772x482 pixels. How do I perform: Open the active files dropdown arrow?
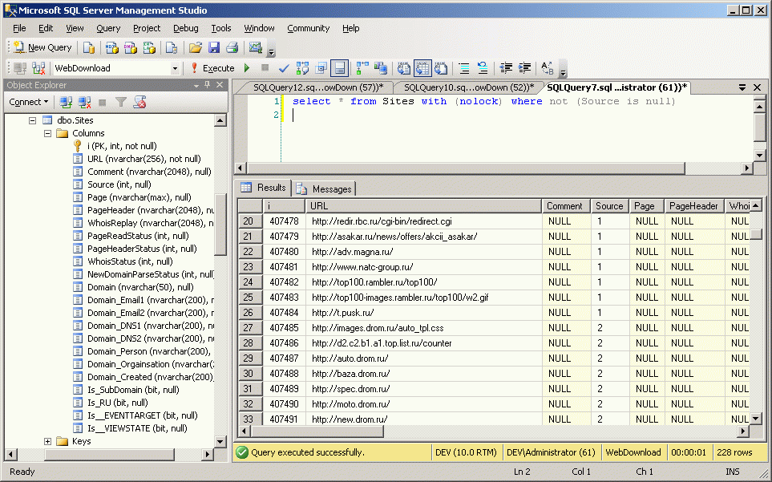click(x=742, y=87)
